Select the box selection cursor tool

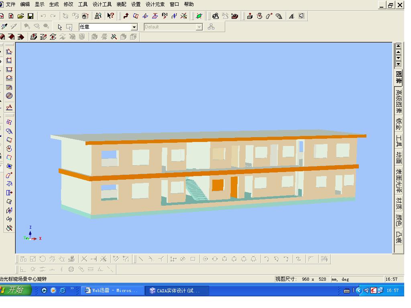(69, 27)
